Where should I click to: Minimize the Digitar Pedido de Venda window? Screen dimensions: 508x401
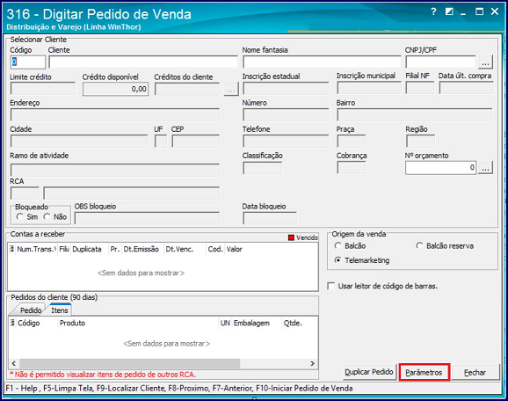[x=463, y=13]
